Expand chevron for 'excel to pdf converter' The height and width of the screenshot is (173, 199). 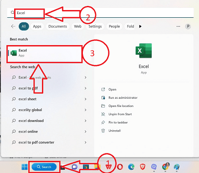86,142
